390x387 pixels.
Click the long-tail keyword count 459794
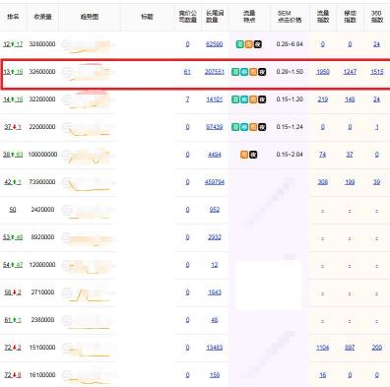coord(215,182)
